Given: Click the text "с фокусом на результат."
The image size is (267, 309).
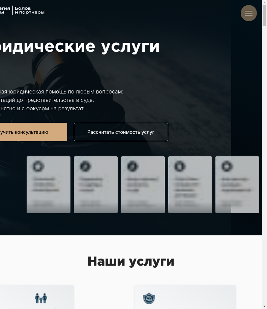Looking at the screenshot, I should click(53, 109).
